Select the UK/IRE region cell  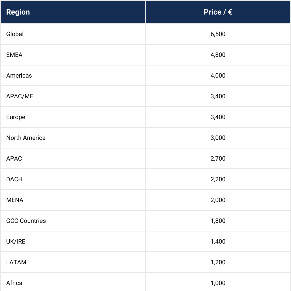(16, 241)
